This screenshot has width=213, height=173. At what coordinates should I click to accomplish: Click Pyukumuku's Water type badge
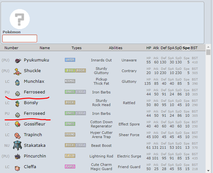coord(70,60)
